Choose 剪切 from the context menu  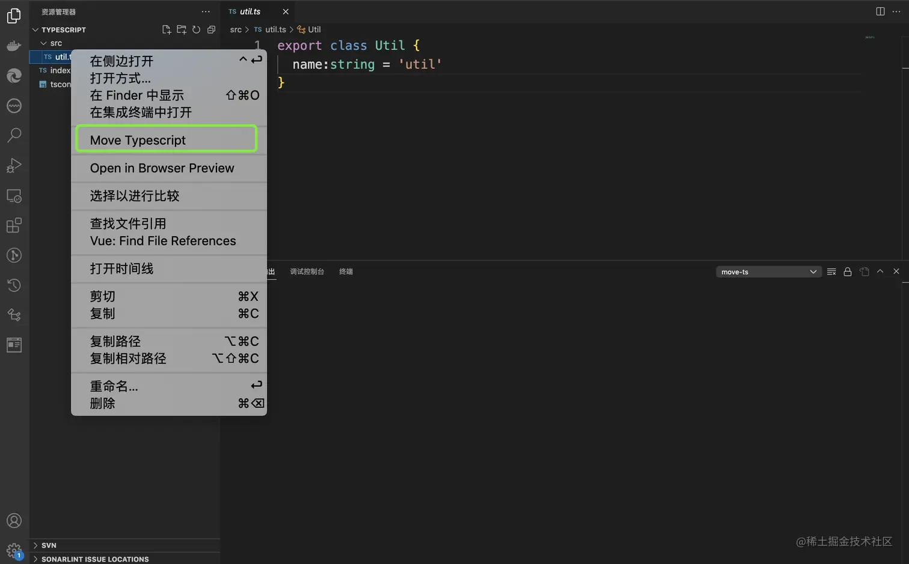pos(169,296)
